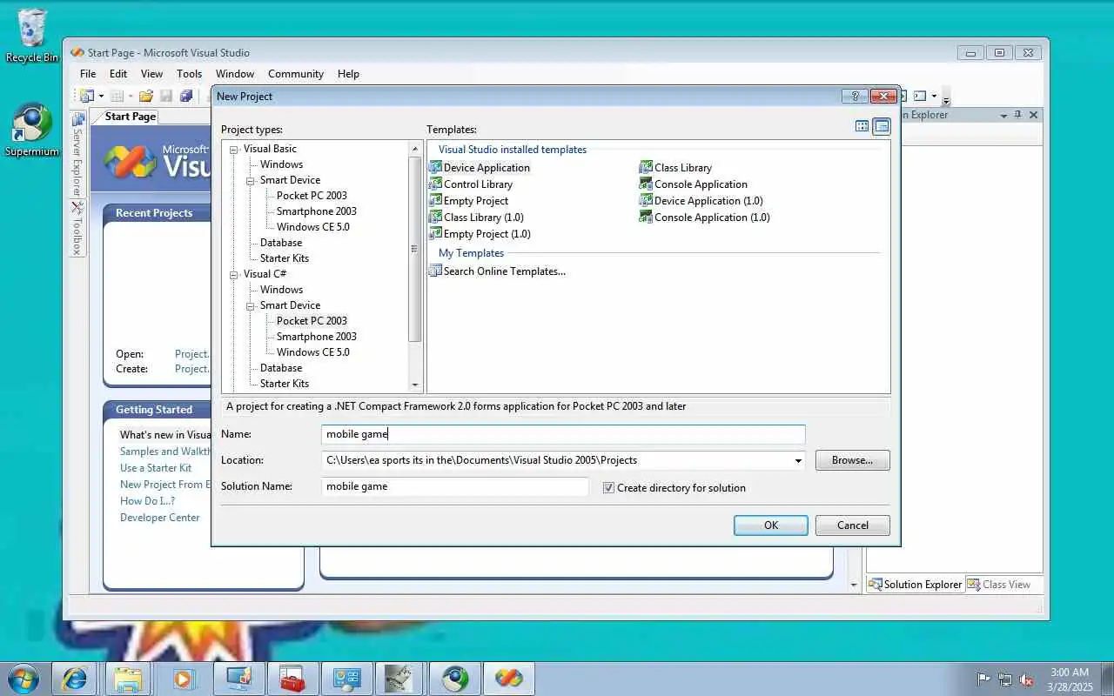Click the New Project toolbar icon

(87, 97)
